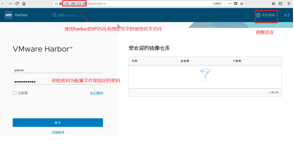
Task: Open the 忘记密码 link
Action: click(97, 93)
